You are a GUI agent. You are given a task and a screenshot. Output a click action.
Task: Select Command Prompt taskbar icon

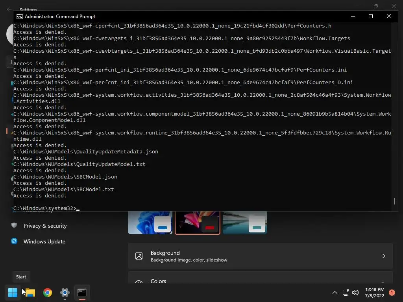point(82,292)
